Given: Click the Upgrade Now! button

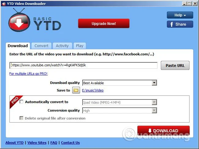Looking at the screenshot, I should click(104, 23).
